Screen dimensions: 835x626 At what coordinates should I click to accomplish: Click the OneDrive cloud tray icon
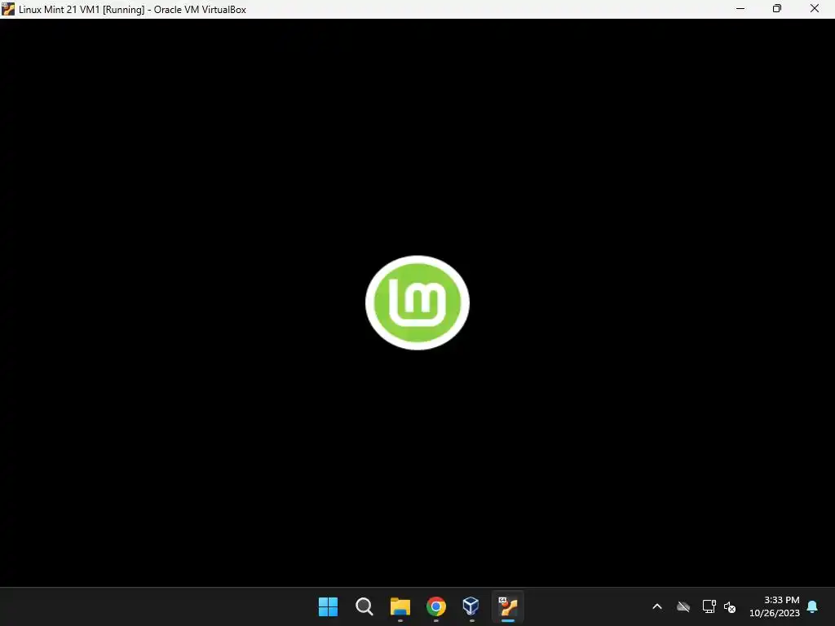(x=683, y=606)
